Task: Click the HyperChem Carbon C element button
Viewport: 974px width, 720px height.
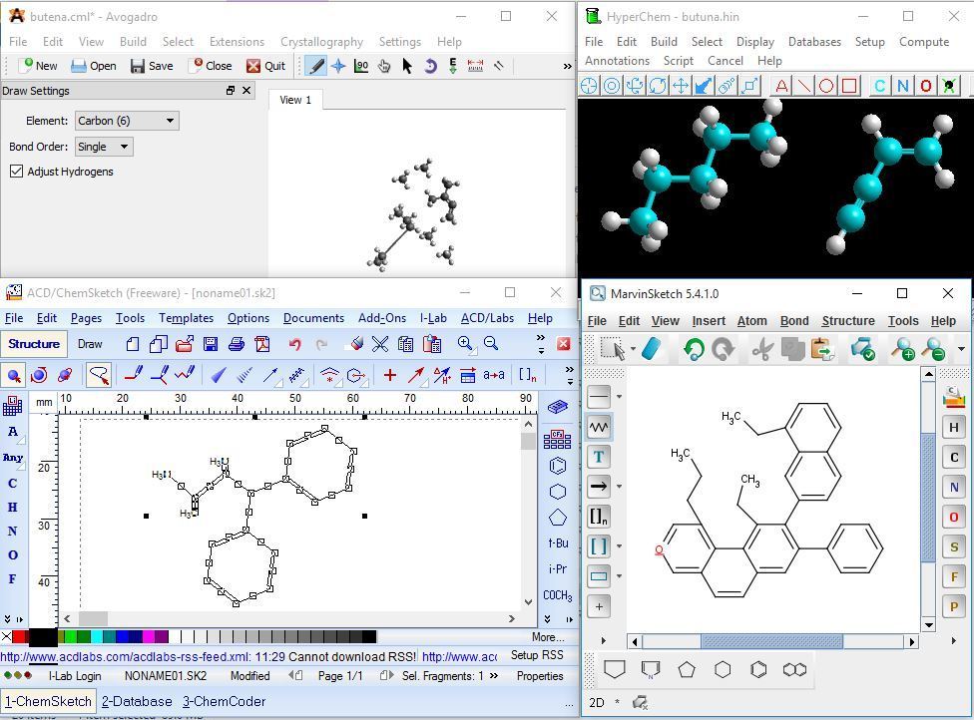Action: [879, 86]
